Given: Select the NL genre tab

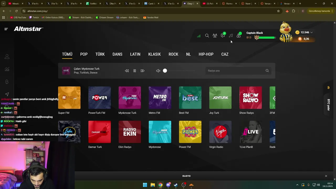Looking at the screenshot, I should tap(188, 54).
